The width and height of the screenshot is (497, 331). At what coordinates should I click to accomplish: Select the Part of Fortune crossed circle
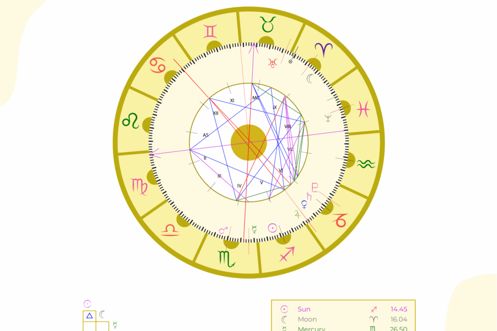(290, 61)
